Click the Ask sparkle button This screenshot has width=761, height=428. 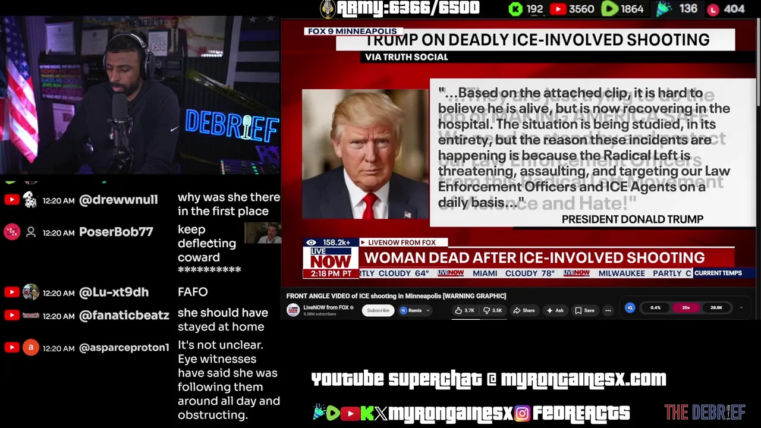554,310
